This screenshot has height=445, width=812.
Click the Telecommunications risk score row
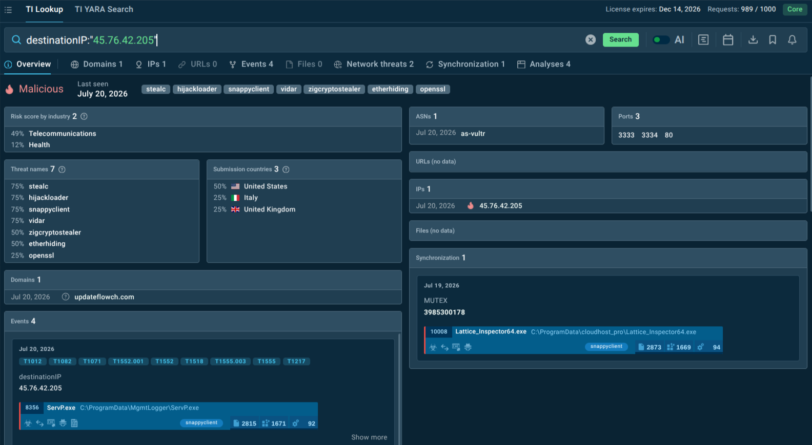[202, 134]
